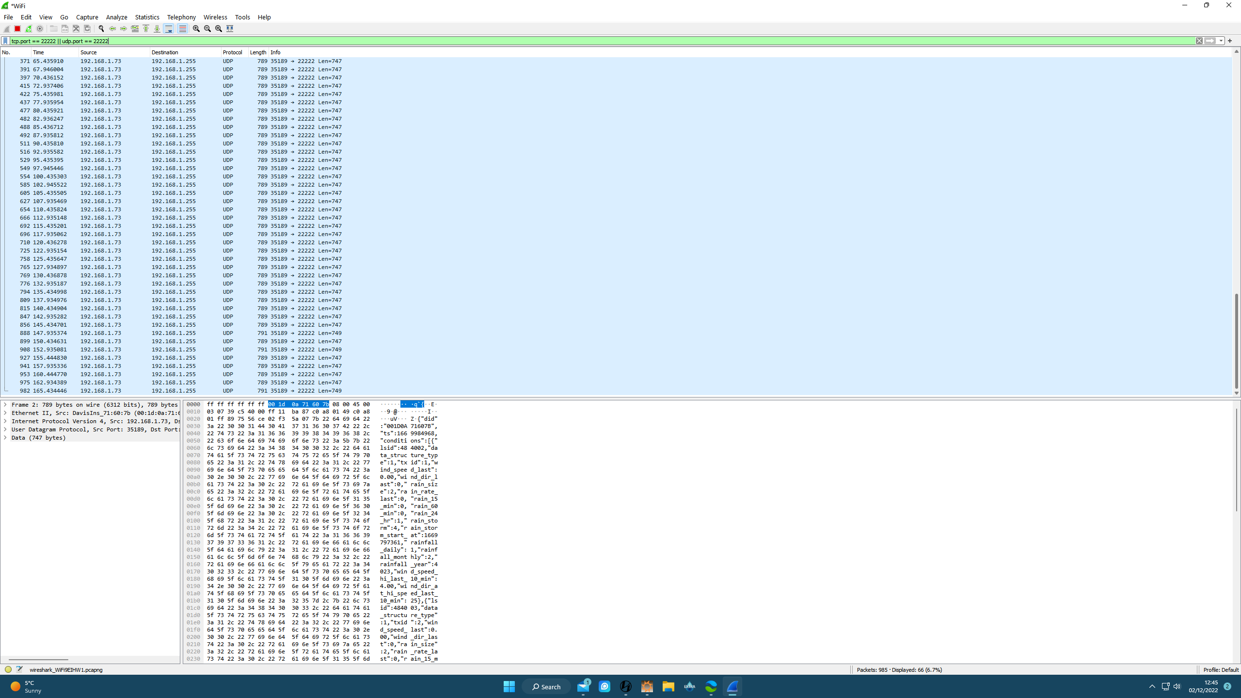The height and width of the screenshot is (698, 1241).
Task: Select packet number 888 row
Action: pos(194,333)
